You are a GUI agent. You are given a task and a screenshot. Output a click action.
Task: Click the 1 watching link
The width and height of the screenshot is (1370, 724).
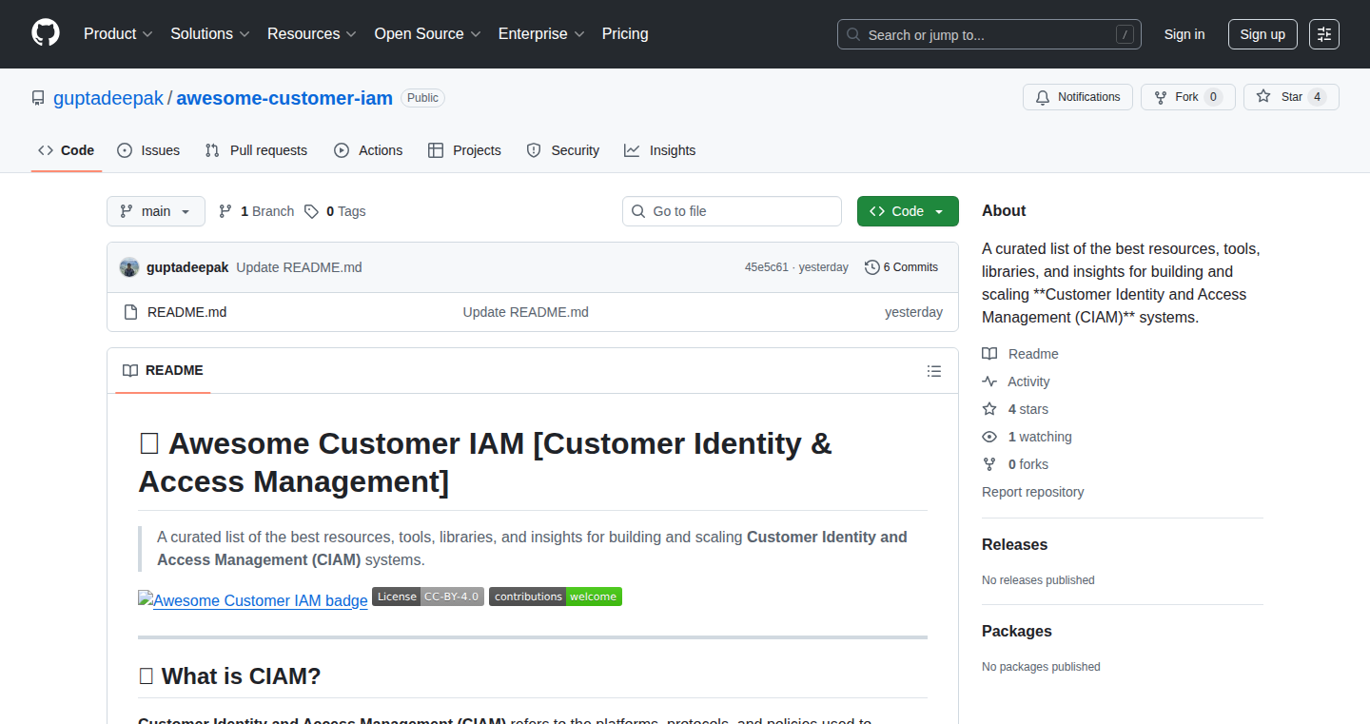tap(1040, 437)
